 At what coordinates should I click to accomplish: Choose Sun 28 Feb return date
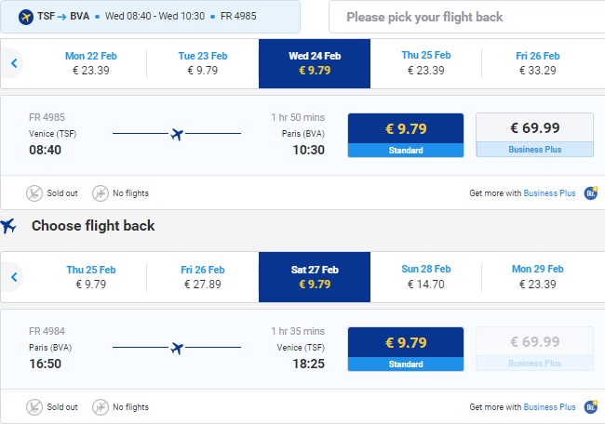click(x=425, y=277)
